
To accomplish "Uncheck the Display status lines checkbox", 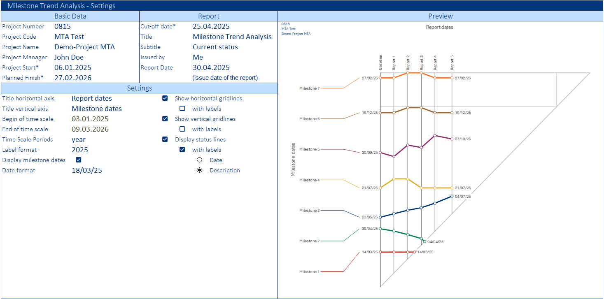I will coord(165,139).
